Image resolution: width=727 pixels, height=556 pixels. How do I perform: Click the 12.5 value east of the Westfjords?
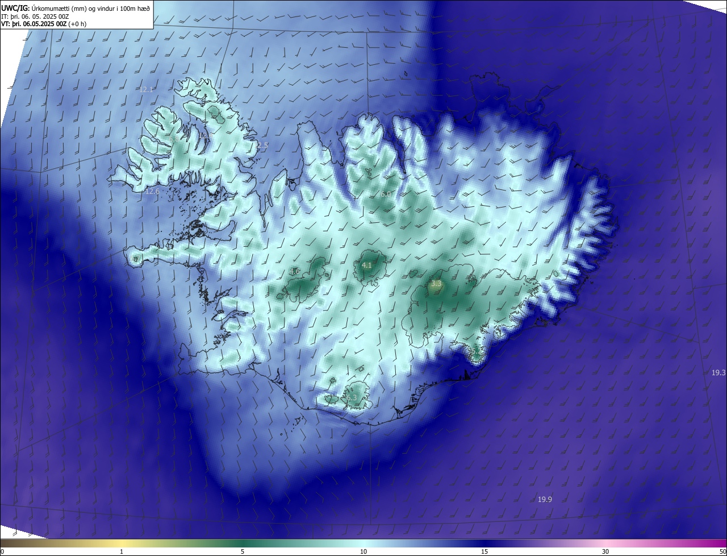261,146
